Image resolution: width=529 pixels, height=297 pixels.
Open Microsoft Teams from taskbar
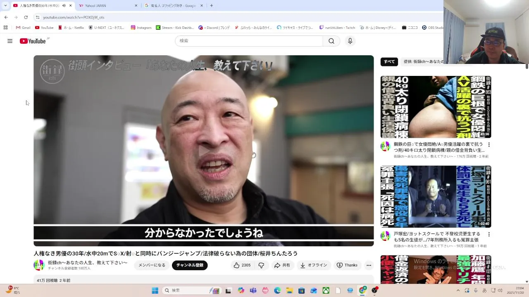(x=253, y=290)
